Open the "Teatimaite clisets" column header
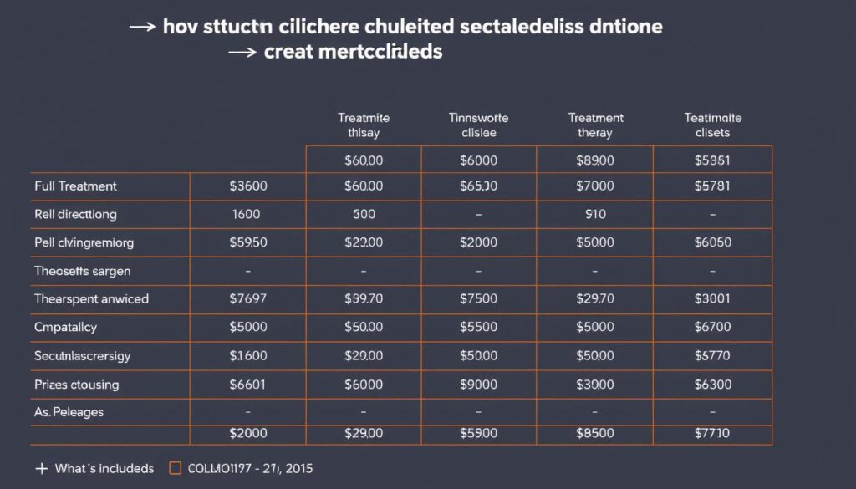856x489 pixels. (712, 125)
